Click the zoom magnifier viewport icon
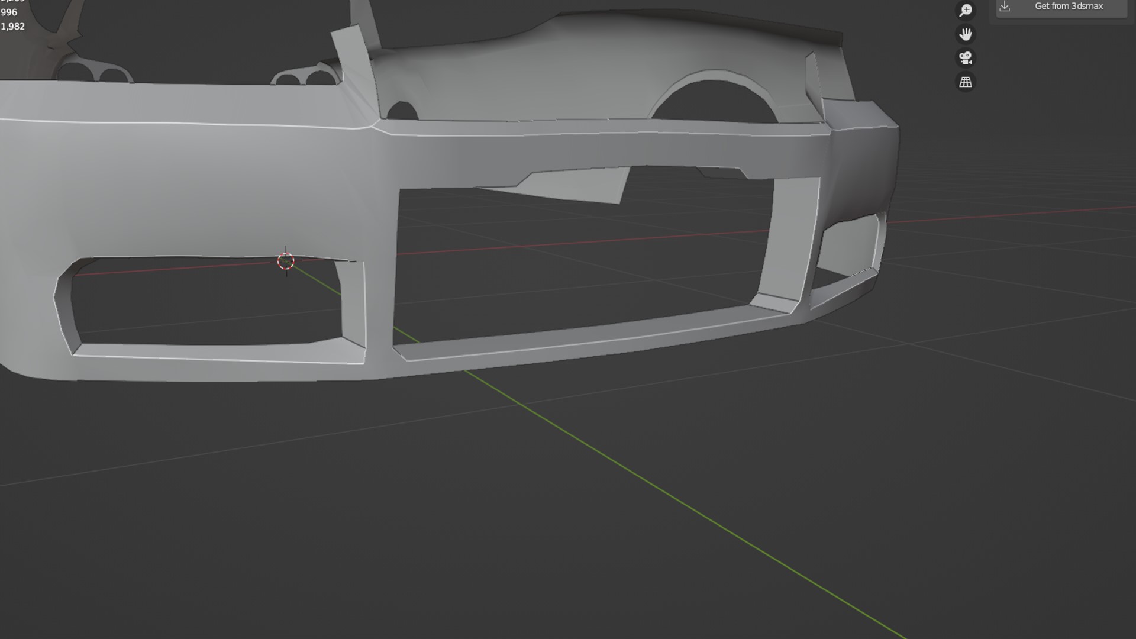The height and width of the screenshot is (639, 1136). (x=966, y=10)
